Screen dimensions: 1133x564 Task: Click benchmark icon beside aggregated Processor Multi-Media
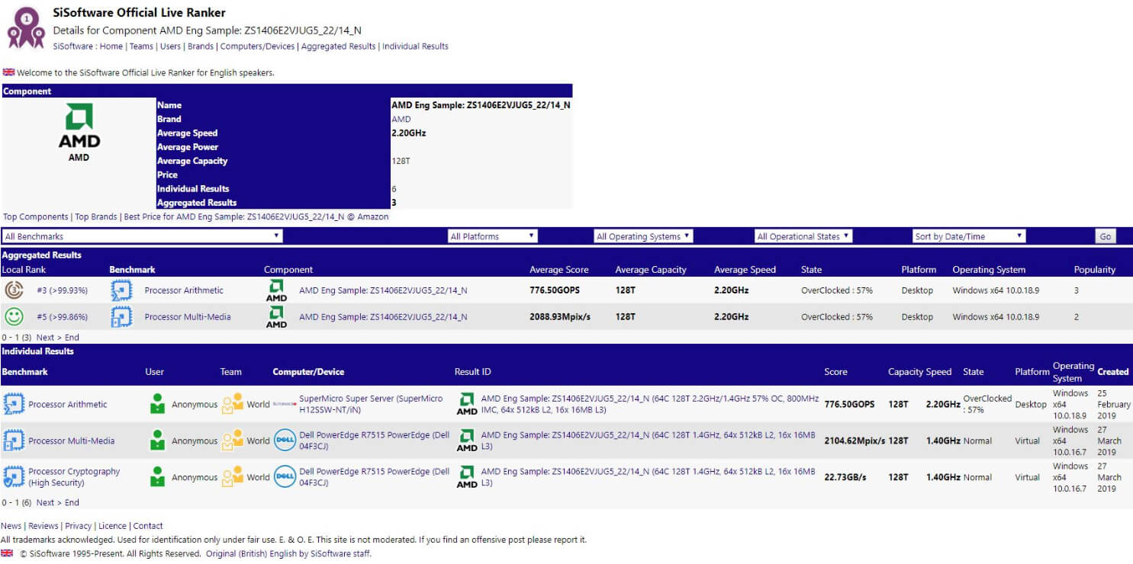pyautogui.click(x=121, y=316)
